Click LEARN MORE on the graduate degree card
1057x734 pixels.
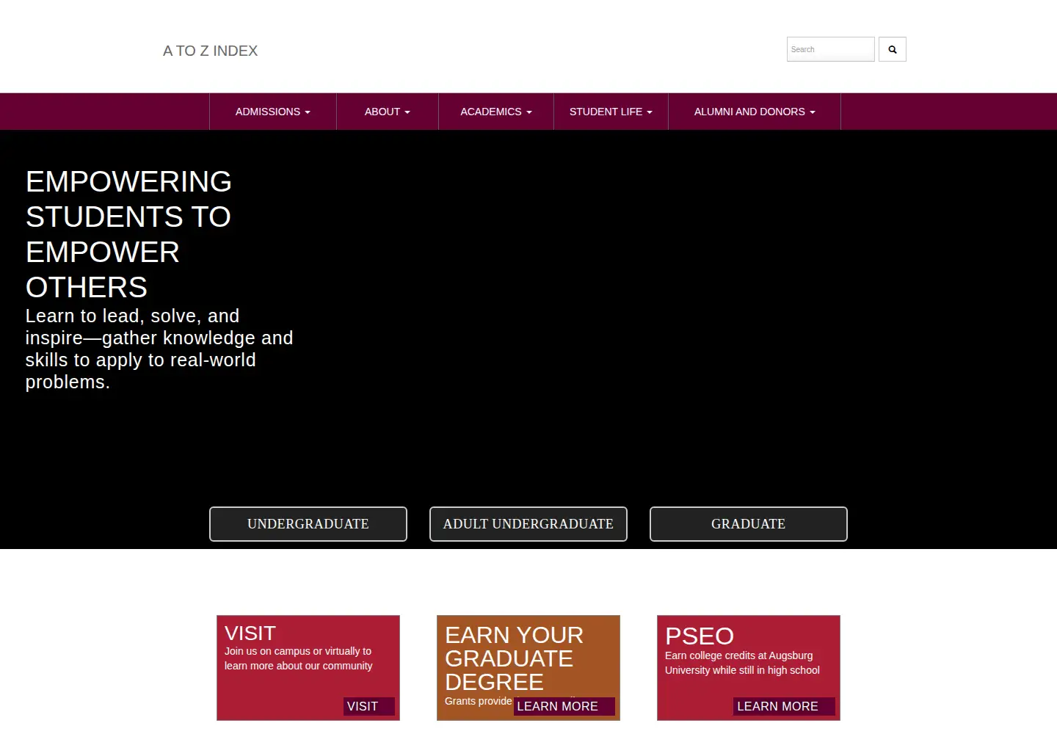tap(564, 706)
